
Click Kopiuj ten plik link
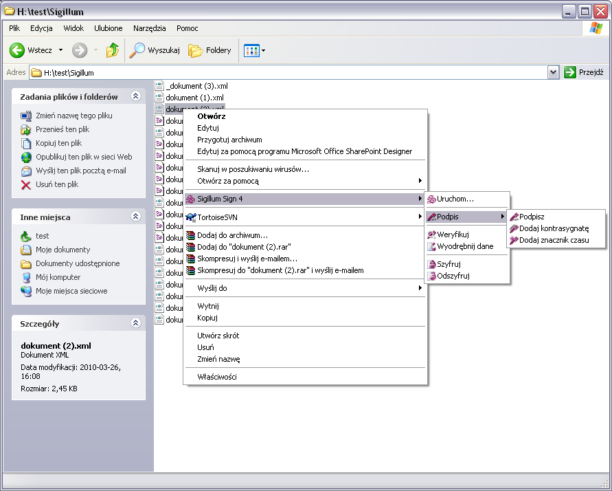59,143
